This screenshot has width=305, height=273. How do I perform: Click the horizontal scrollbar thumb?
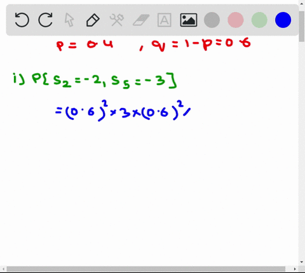[x=146, y=269]
